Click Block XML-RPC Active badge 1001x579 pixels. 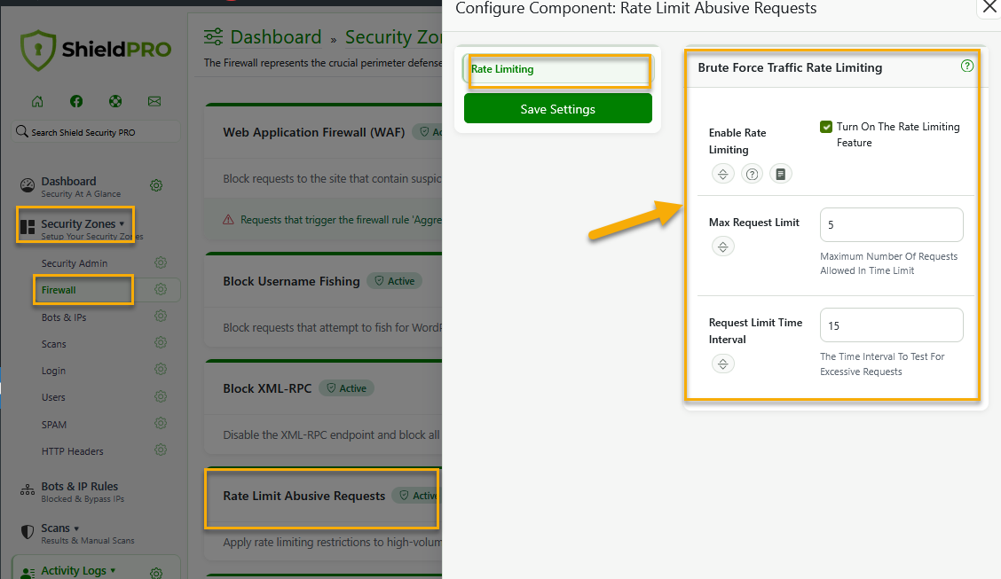click(x=347, y=388)
